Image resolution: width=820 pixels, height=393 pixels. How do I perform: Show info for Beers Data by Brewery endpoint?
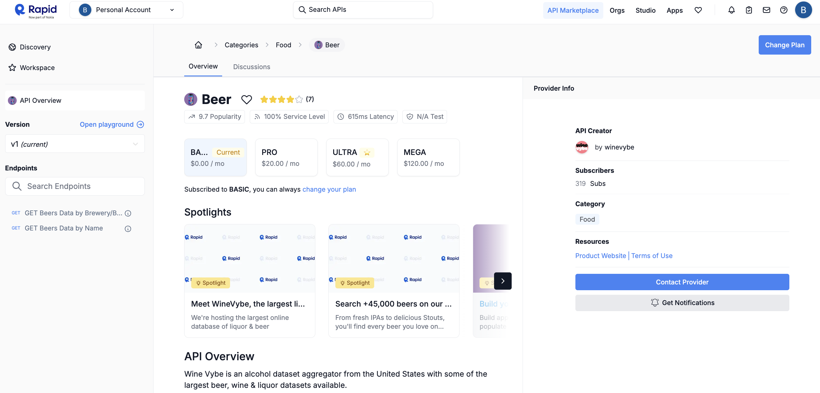click(x=128, y=213)
